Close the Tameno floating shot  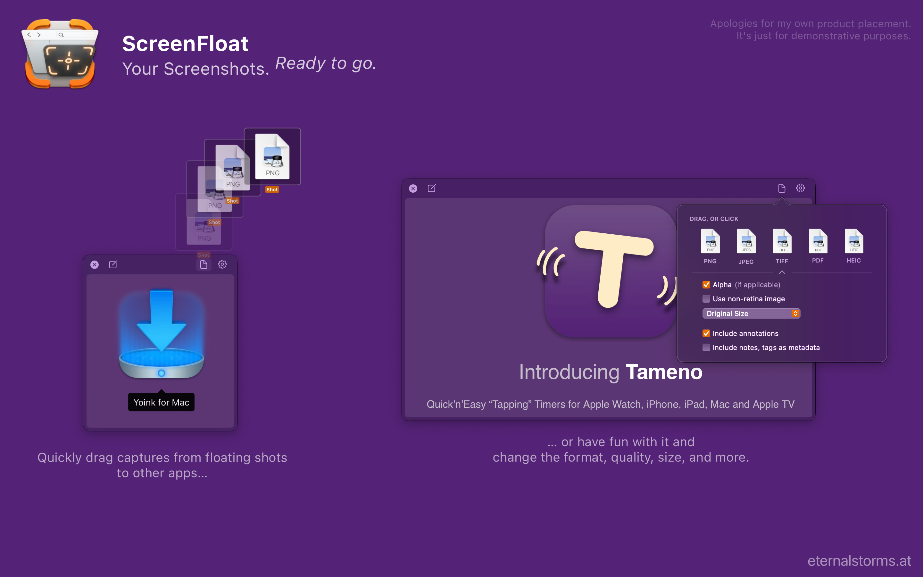[413, 188]
